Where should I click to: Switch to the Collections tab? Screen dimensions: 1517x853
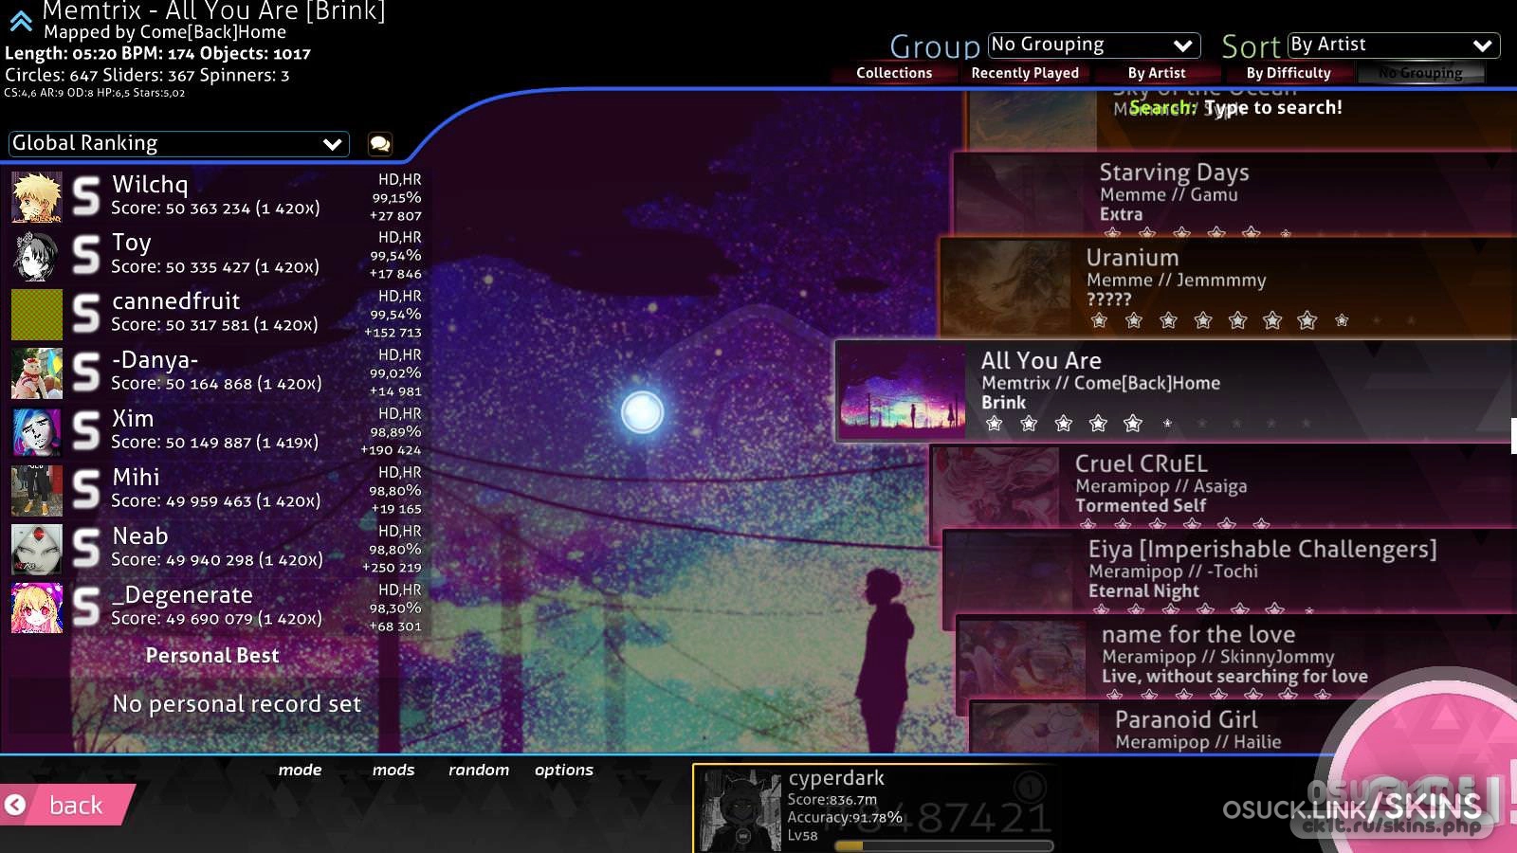[894, 73]
